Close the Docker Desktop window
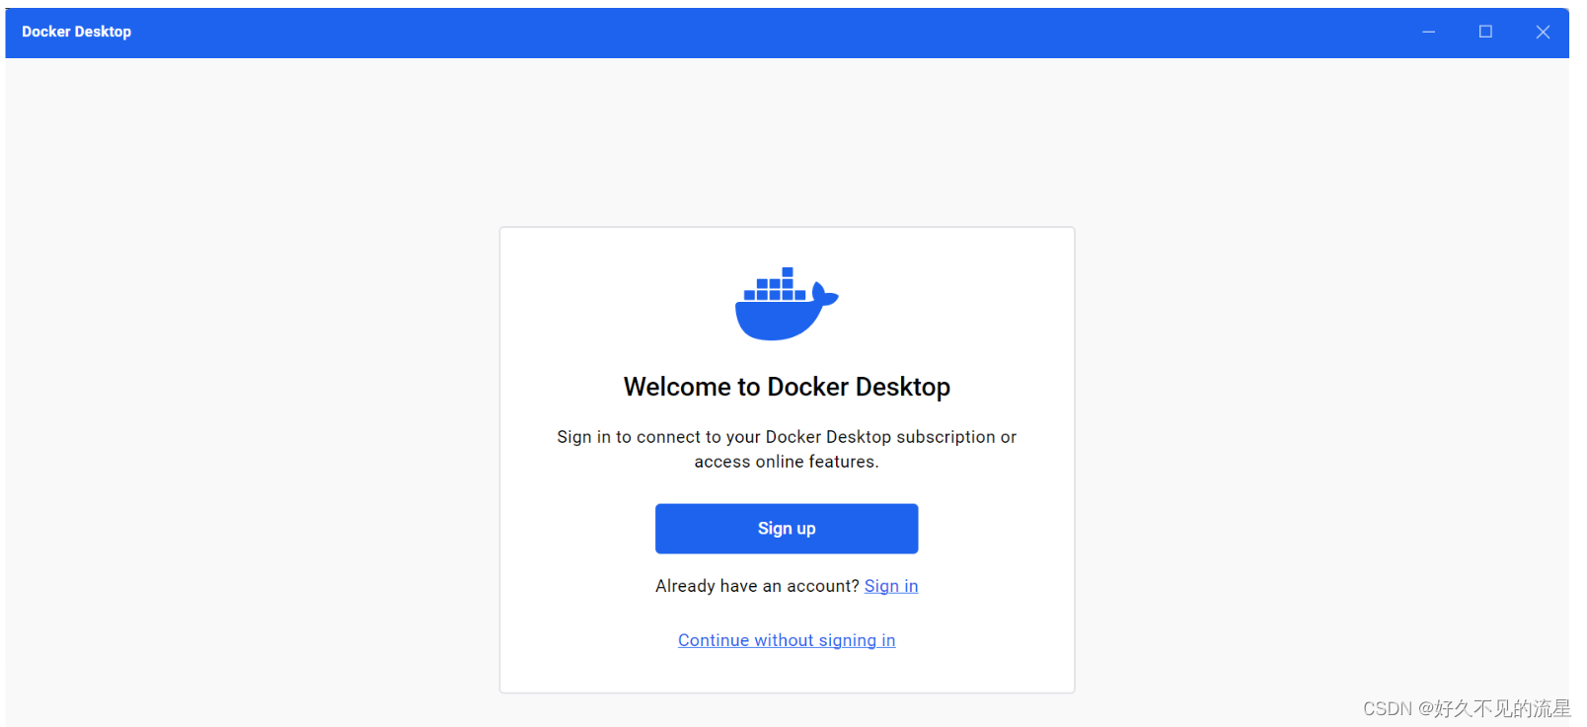1587x727 pixels. [1543, 32]
